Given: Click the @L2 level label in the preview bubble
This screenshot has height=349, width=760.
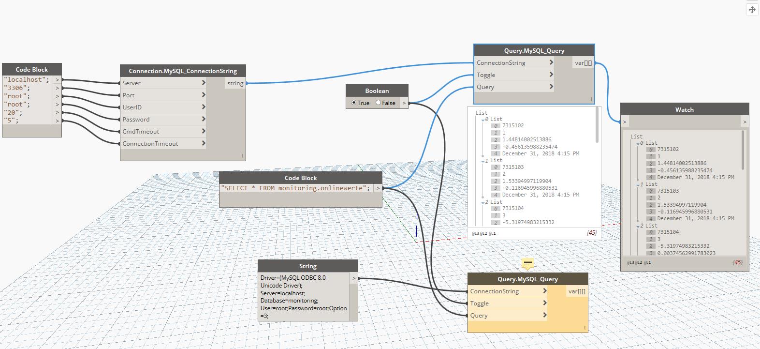Looking at the screenshot, I should pos(484,233).
